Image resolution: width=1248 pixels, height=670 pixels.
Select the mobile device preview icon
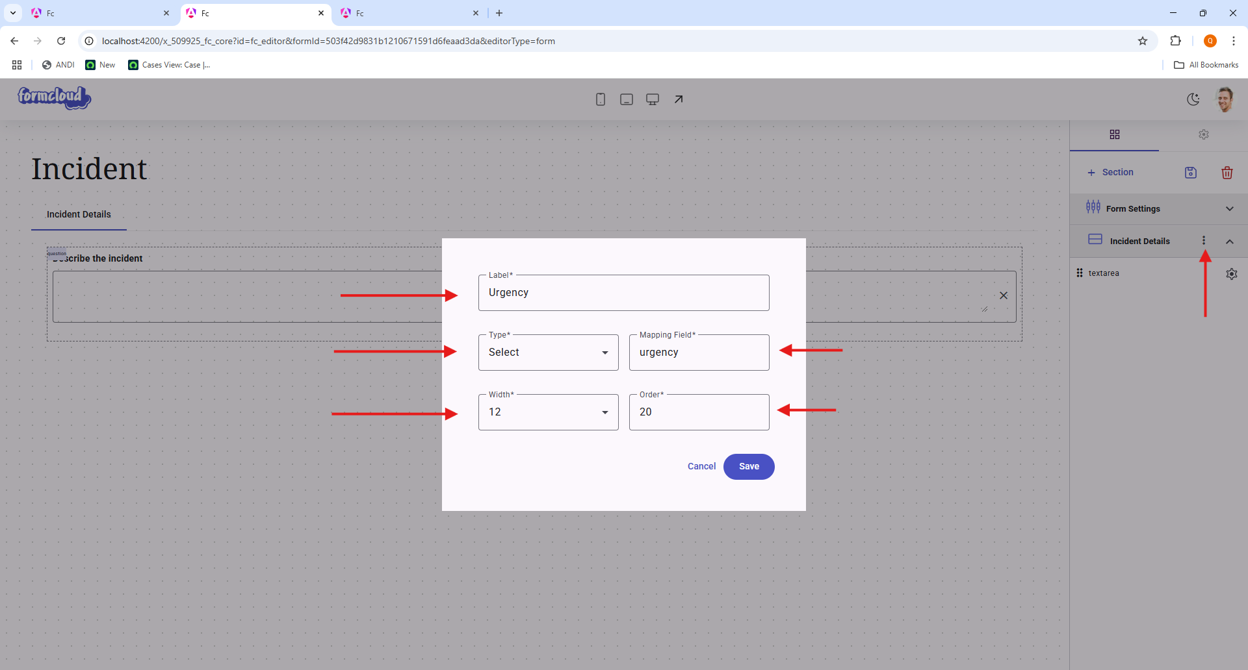pos(601,99)
